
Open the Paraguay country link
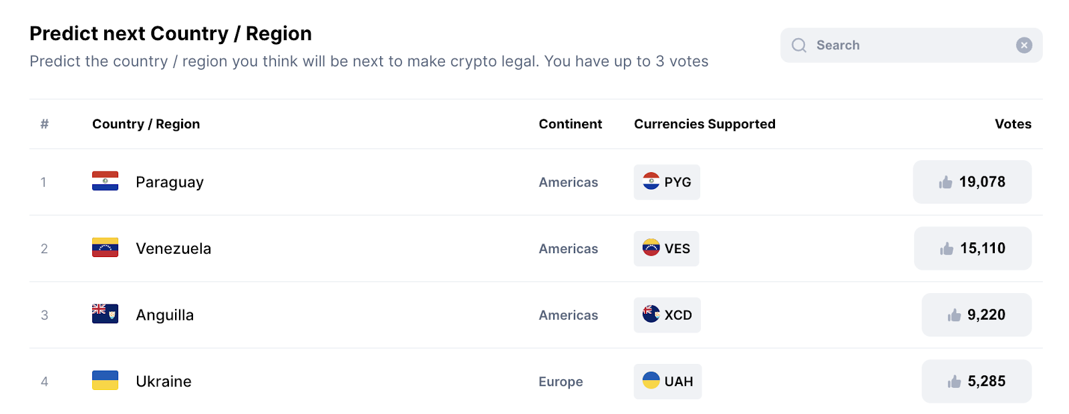click(170, 182)
